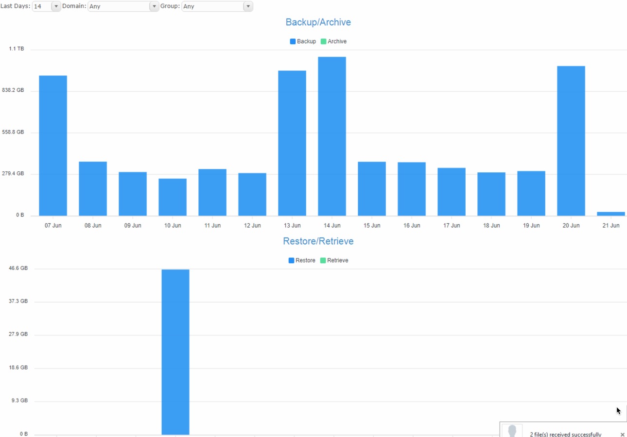Click the avatar in the notification popup
The image size is (627, 437).
pyautogui.click(x=512, y=431)
